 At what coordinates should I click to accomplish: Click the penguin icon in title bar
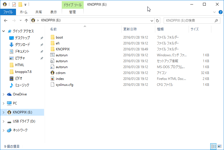[x=5, y=4]
